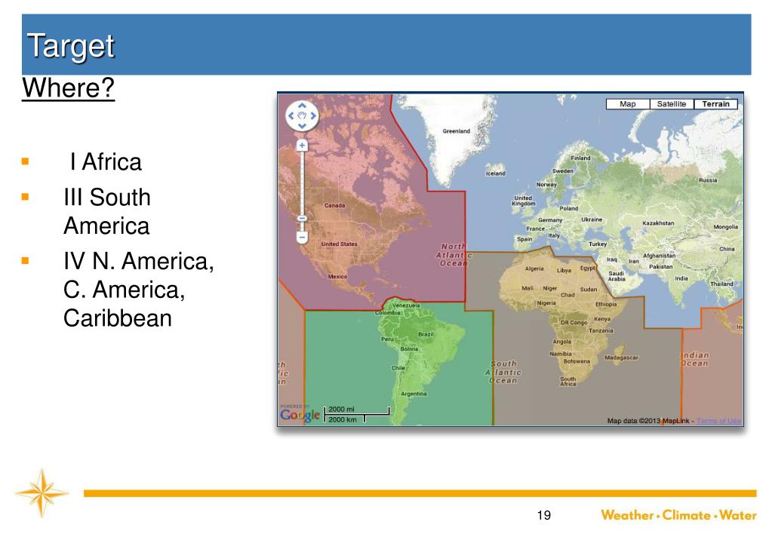Click the Venezuela map label
The image size is (772, 534).
pyautogui.click(x=406, y=305)
